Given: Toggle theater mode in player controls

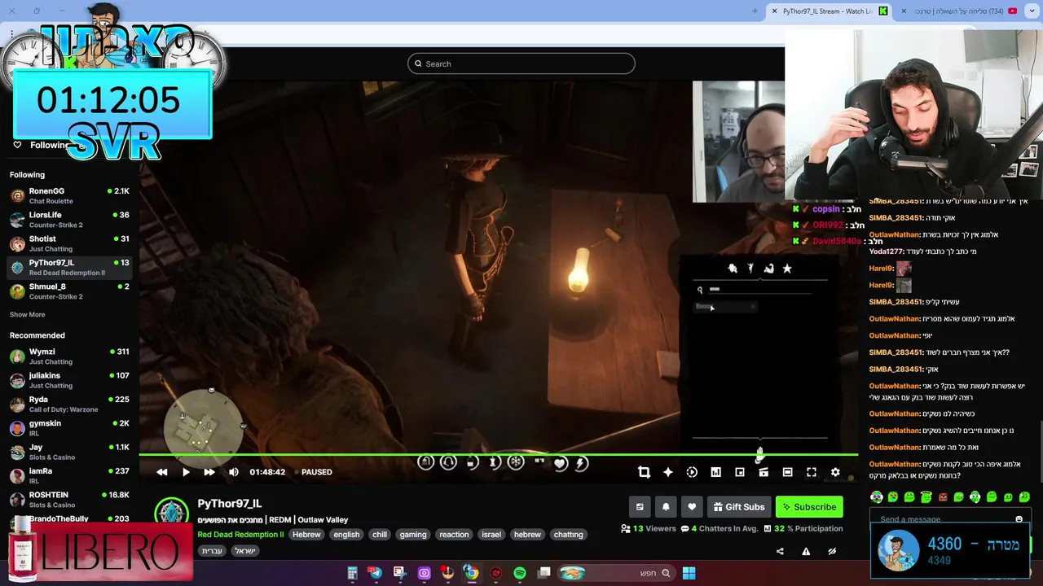Looking at the screenshot, I should (787, 472).
